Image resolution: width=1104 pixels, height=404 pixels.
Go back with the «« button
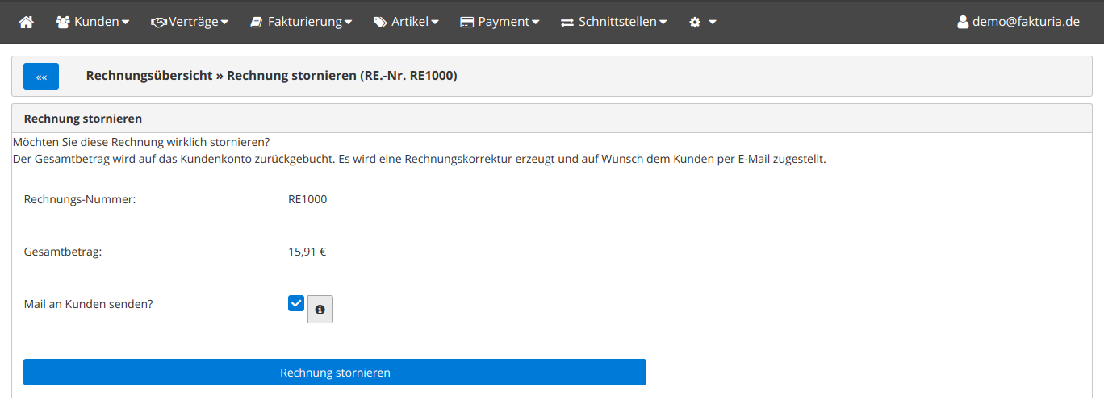[41, 77]
